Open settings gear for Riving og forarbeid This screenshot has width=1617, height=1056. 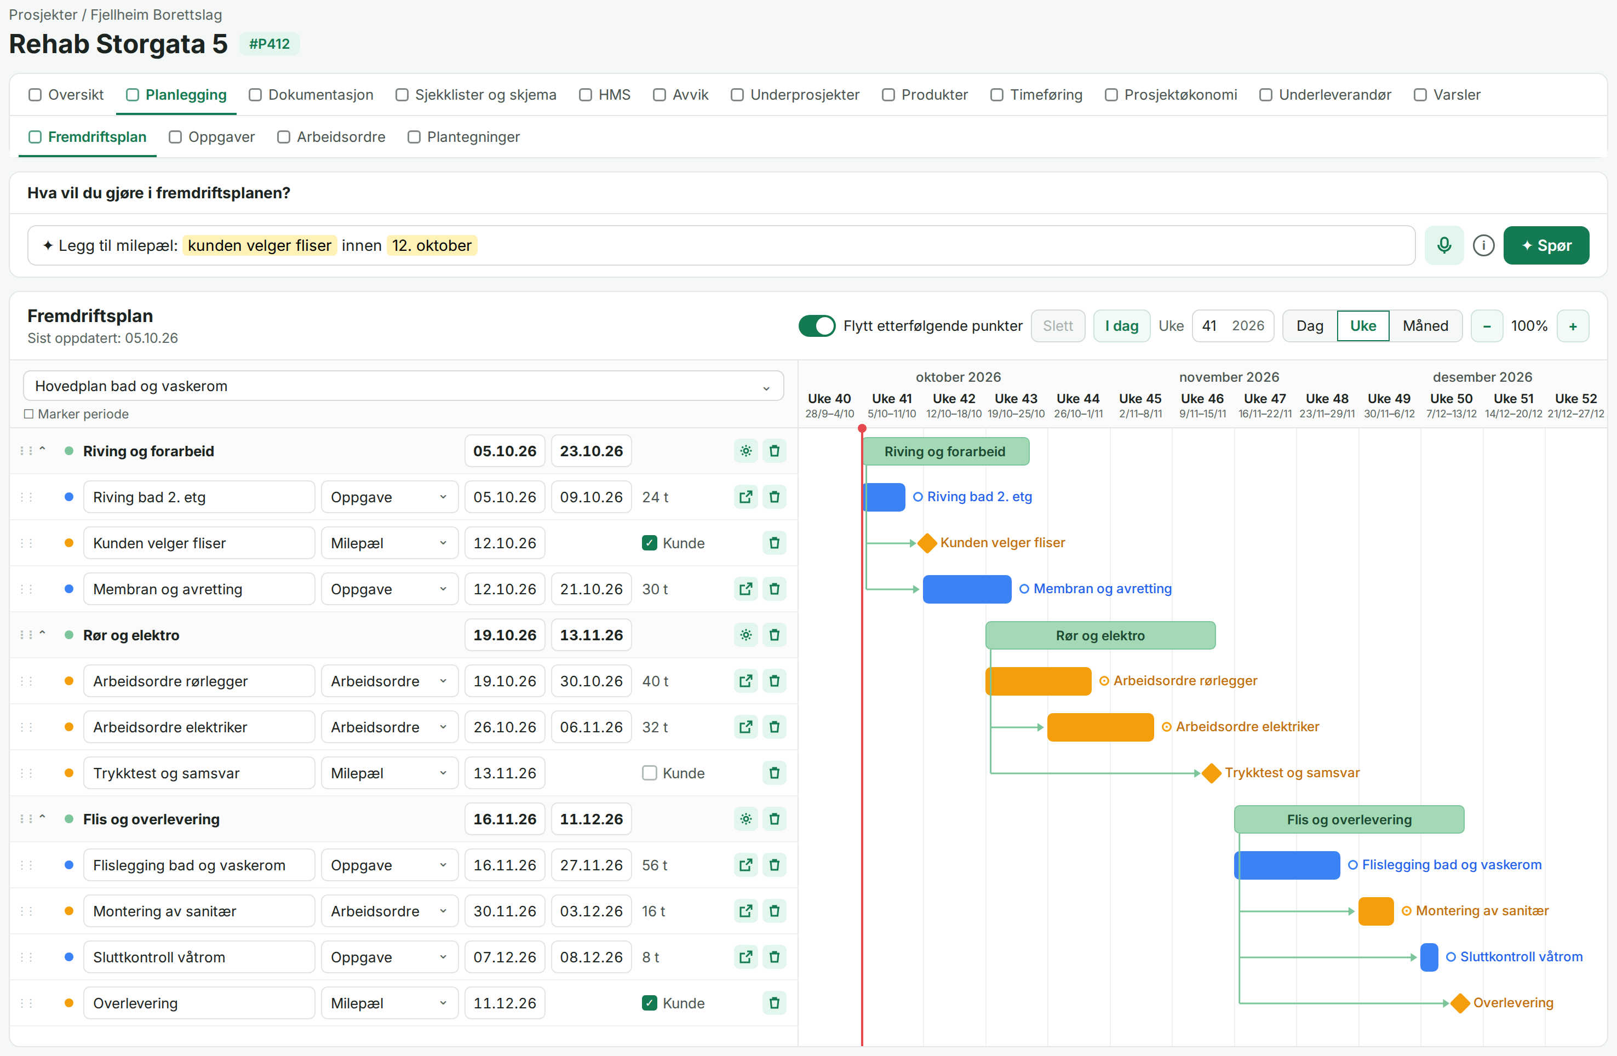(746, 451)
